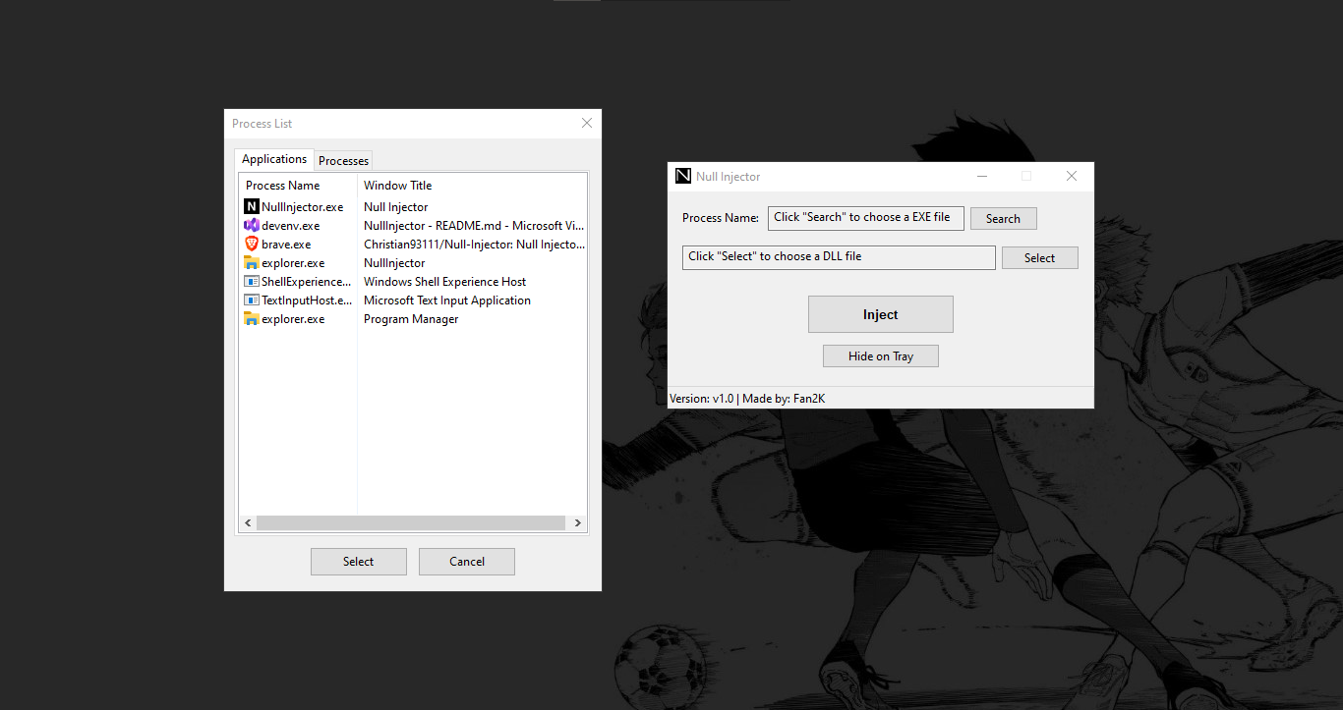Image resolution: width=1343 pixels, height=710 pixels.
Task: Select the TextInputHost.e... process name
Action: coord(307,300)
